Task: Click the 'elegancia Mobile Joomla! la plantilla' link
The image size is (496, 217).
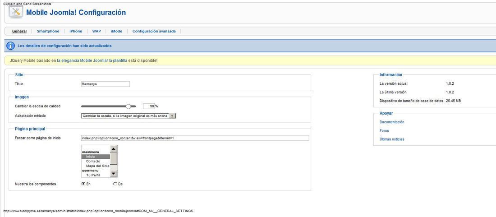Action: pyautogui.click(x=92, y=60)
